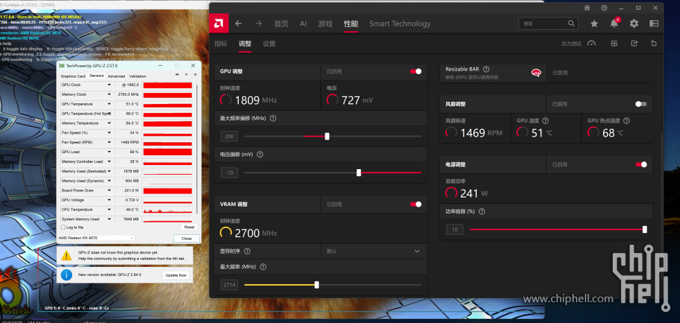This screenshot has height=323, width=680.
Task: Open GPU-Z Graphics Card tab
Action: tap(73, 76)
